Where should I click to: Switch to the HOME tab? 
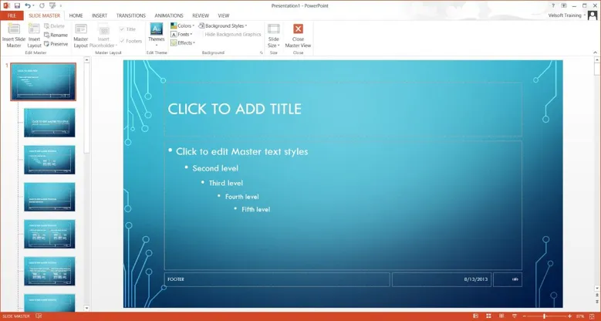(76, 15)
